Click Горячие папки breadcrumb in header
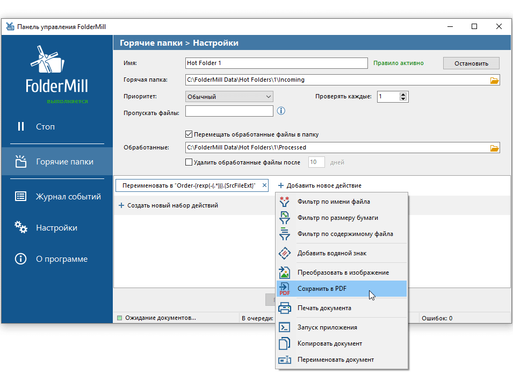Screen dimensions: 513x387 click(151, 43)
